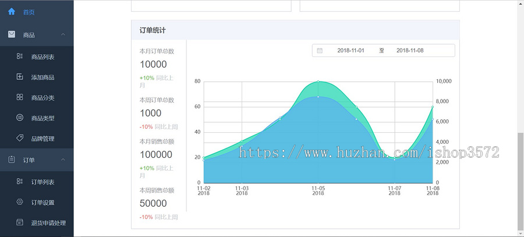Click the 本月订单总数 label

pos(157,51)
